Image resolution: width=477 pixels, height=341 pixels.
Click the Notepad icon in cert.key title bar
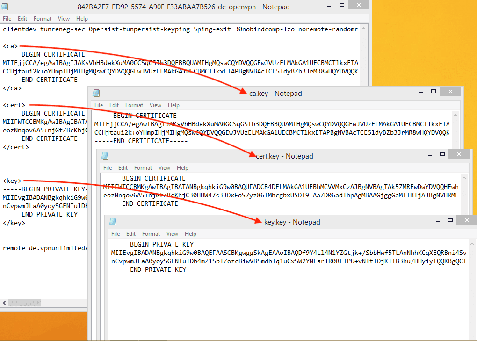coord(105,156)
